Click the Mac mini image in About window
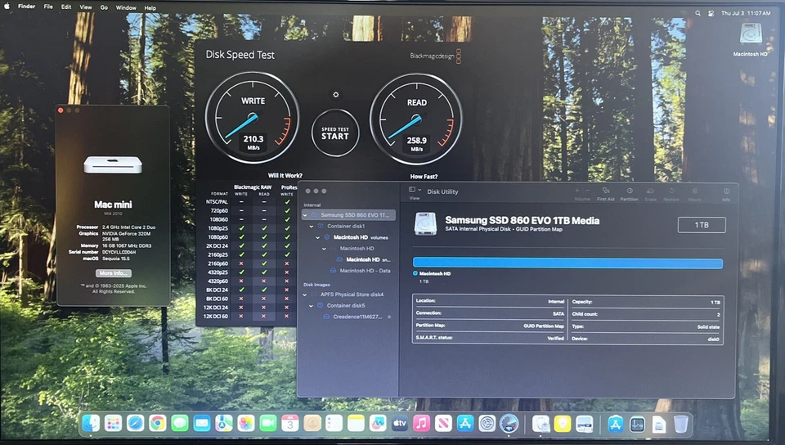The height and width of the screenshot is (445, 785). (113, 164)
